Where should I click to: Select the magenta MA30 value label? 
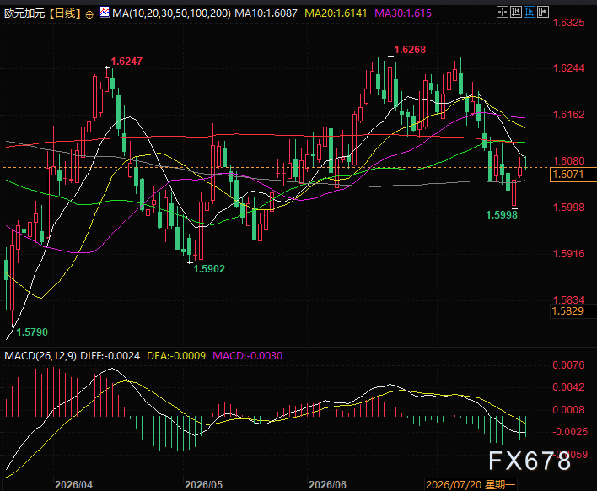point(403,13)
